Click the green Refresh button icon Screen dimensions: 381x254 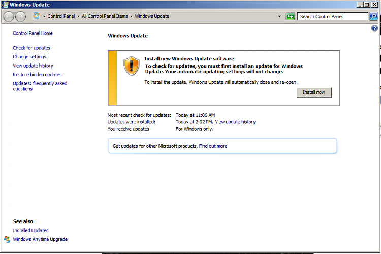coord(290,17)
